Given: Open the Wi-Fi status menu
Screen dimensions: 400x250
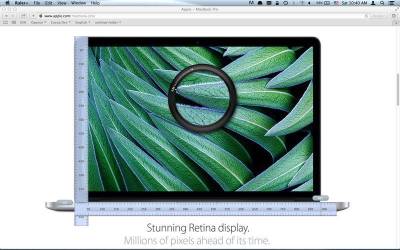Looking at the screenshot, I should (302, 3).
